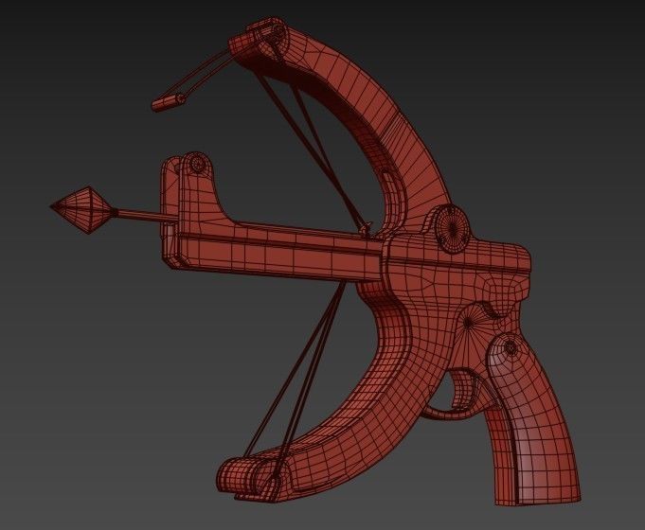This screenshot has height=530, width=645.
Task: Select the small cylinder hanging from the string
Action: 169,102
